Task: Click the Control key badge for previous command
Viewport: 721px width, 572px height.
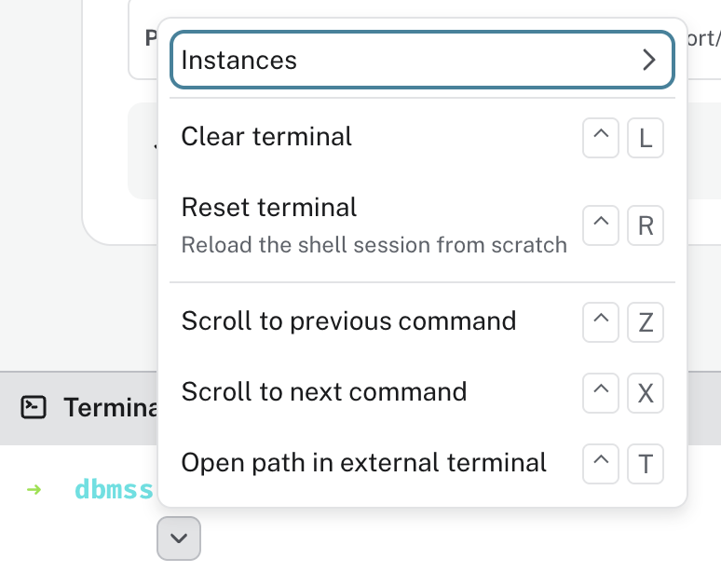Action: click(x=601, y=322)
